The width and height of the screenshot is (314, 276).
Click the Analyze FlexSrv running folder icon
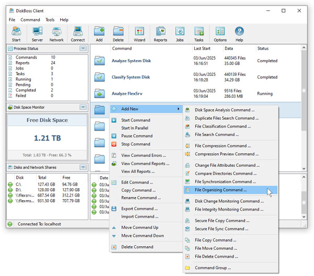99,94
